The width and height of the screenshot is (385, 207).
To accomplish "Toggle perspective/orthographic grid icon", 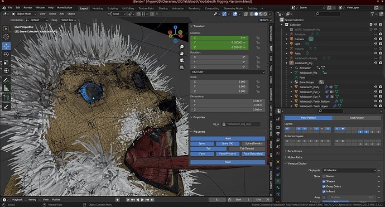I will pyautogui.click(x=182, y=67).
